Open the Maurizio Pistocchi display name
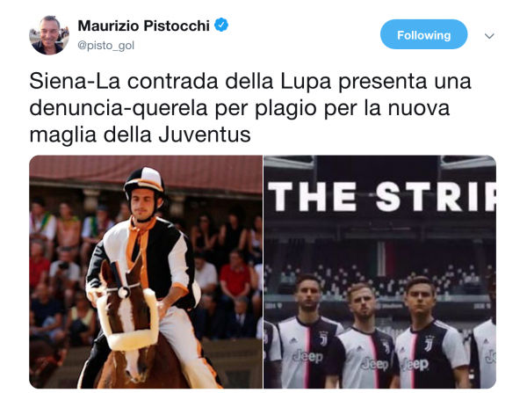527x393 pixels. tap(143, 25)
